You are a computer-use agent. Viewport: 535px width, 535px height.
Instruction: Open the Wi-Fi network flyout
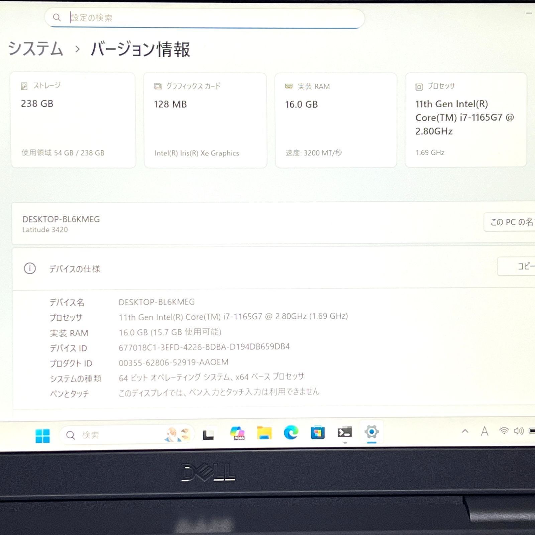(x=504, y=431)
